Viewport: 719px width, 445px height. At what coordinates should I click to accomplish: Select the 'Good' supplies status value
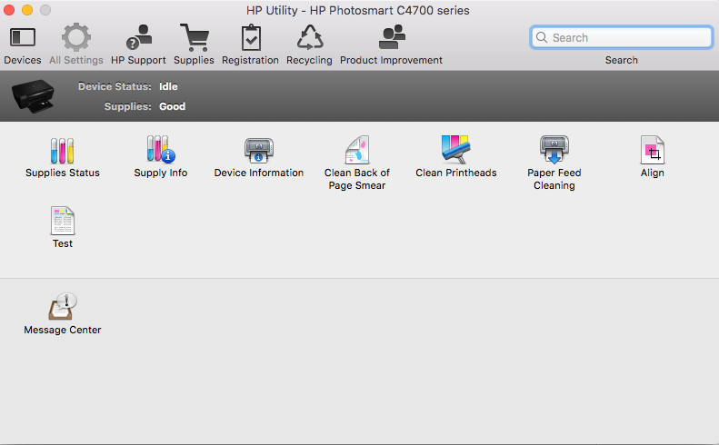tap(173, 106)
